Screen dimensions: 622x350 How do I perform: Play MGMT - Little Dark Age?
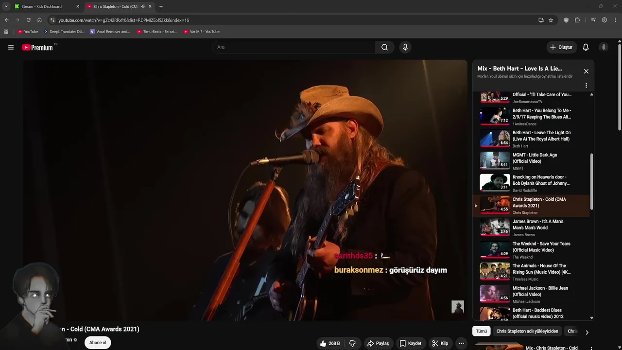tap(532, 161)
